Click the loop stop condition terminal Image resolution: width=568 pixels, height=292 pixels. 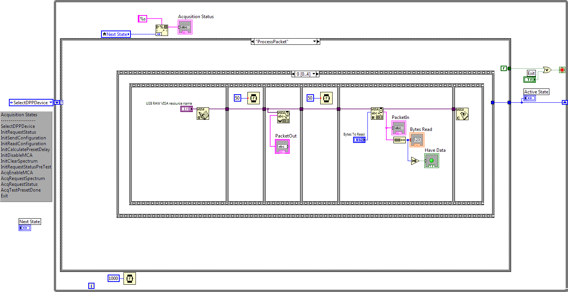click(x=562, y=70)
